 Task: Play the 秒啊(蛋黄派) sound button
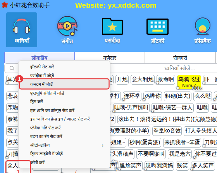pos(145,142)
